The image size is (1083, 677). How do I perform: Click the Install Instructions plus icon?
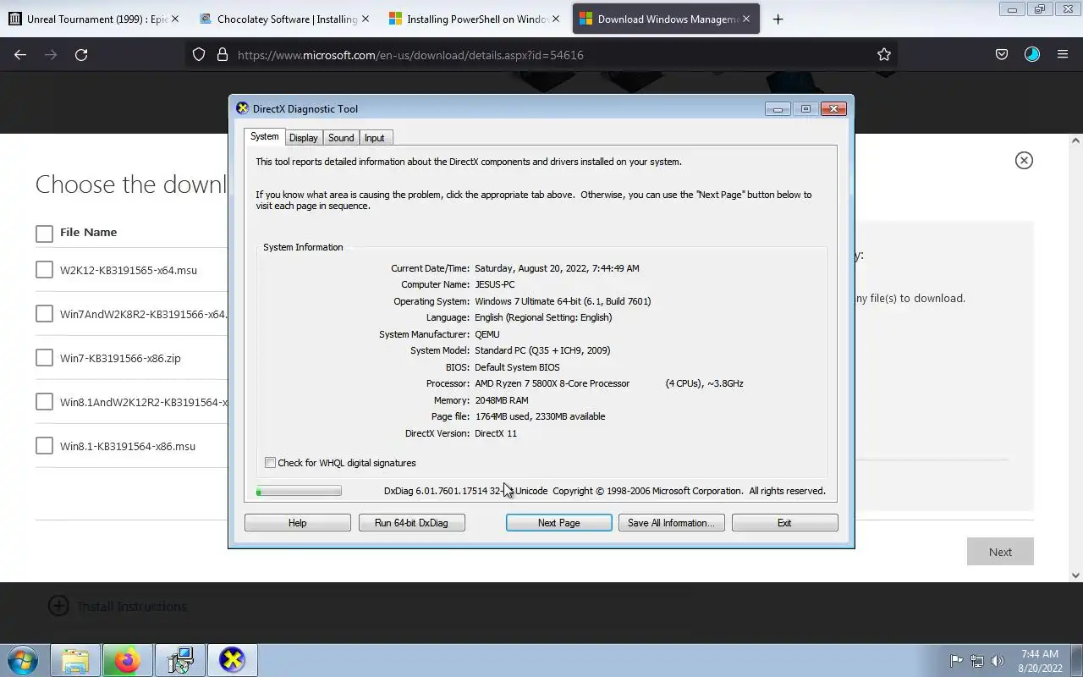point(58,606)
